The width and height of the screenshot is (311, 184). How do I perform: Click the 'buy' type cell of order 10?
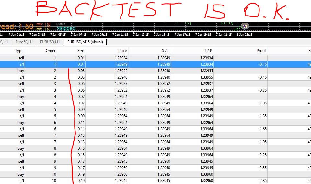point(21,174)
